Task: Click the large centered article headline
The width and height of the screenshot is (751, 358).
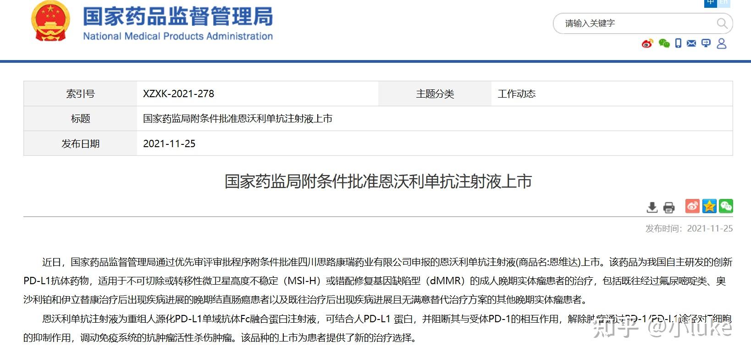Action: tap(378, 182)
